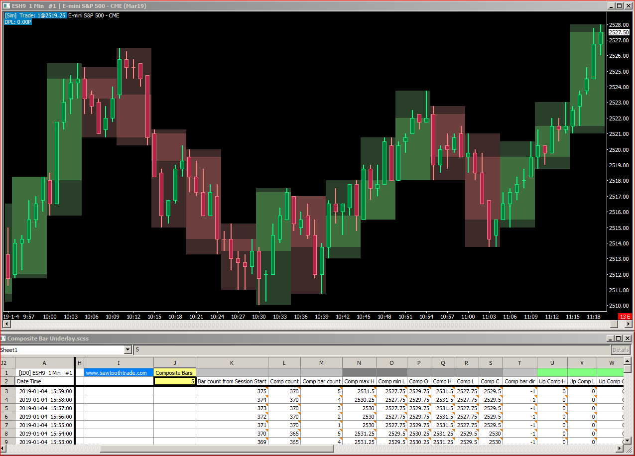Select the yellow Composite Bars value cell 5

[x=175, y=381]
